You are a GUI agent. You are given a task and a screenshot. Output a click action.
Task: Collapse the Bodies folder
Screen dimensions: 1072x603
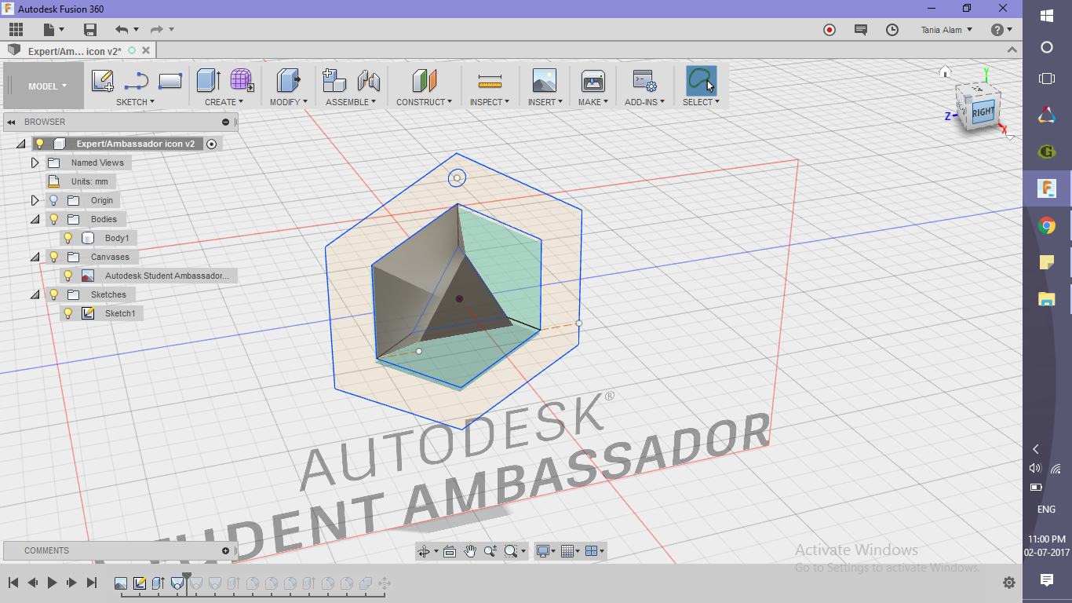coord(35,219)
